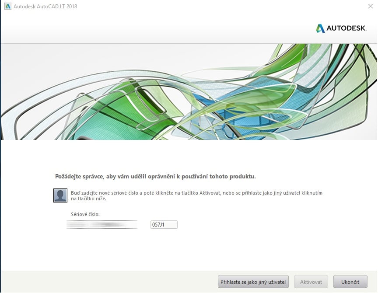Click the 'Autodesk AutoCAD LT 2018' window title
378x293 pixels.
pyautogui.click(x=45, y=7)
